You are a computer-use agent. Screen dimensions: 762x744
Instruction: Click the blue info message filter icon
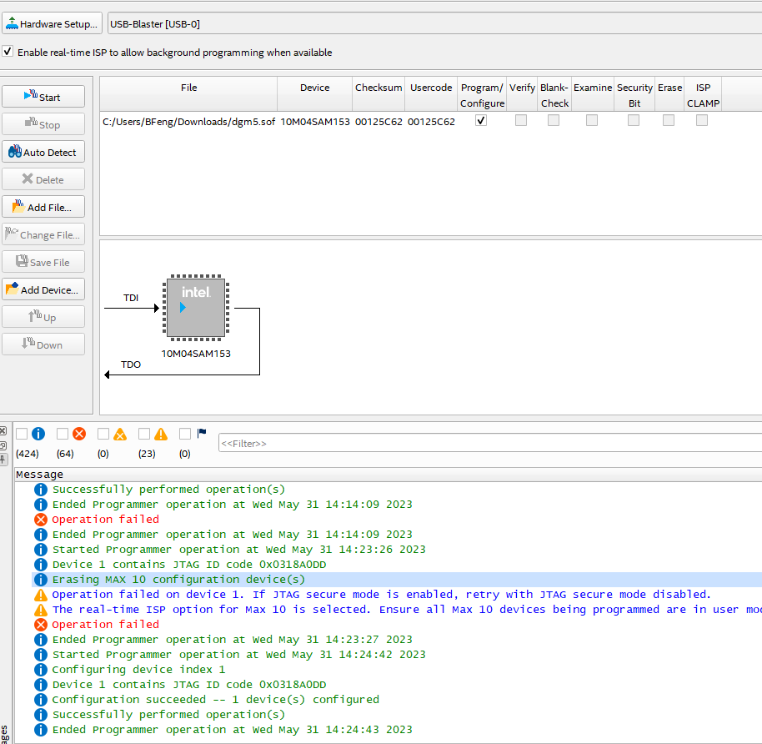click(38, 434)
